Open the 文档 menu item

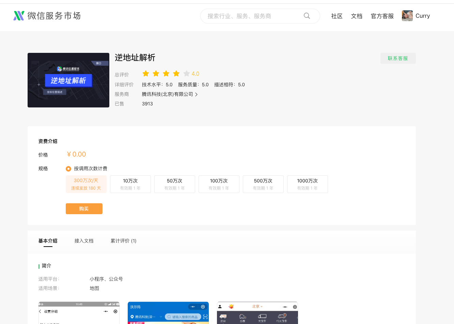(x=357, y=16)
